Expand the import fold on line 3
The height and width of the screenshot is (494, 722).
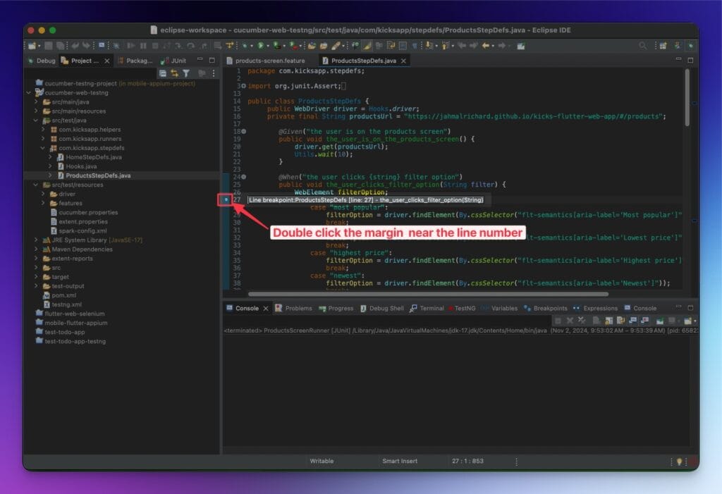(243, 86)
